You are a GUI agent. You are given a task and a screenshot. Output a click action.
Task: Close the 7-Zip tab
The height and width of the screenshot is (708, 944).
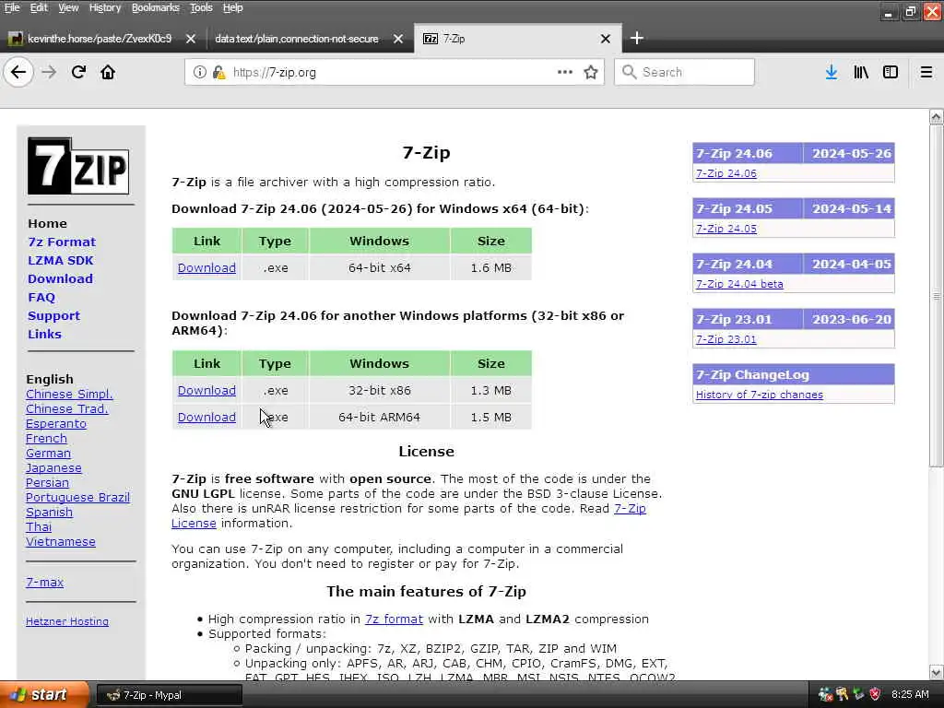pyautogui.click(x=606, y=39)
